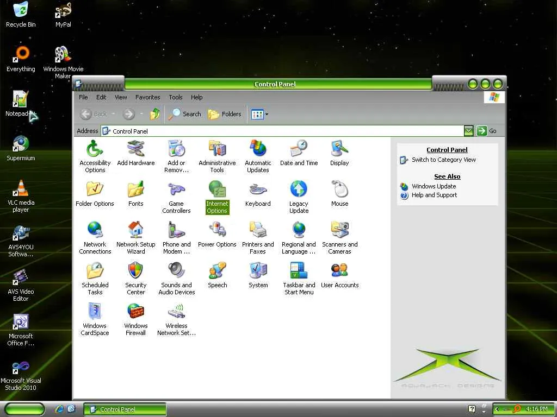Screen dimensions: 557x417
Task: Expand the Address bar dropdown arrow
Action: tap(468, 131)
